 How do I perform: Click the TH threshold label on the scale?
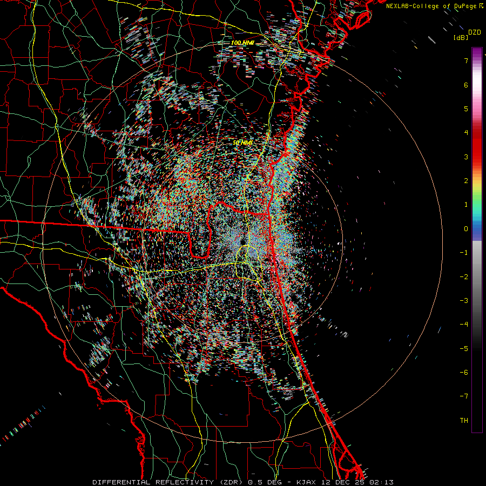(x=464, y=421)
